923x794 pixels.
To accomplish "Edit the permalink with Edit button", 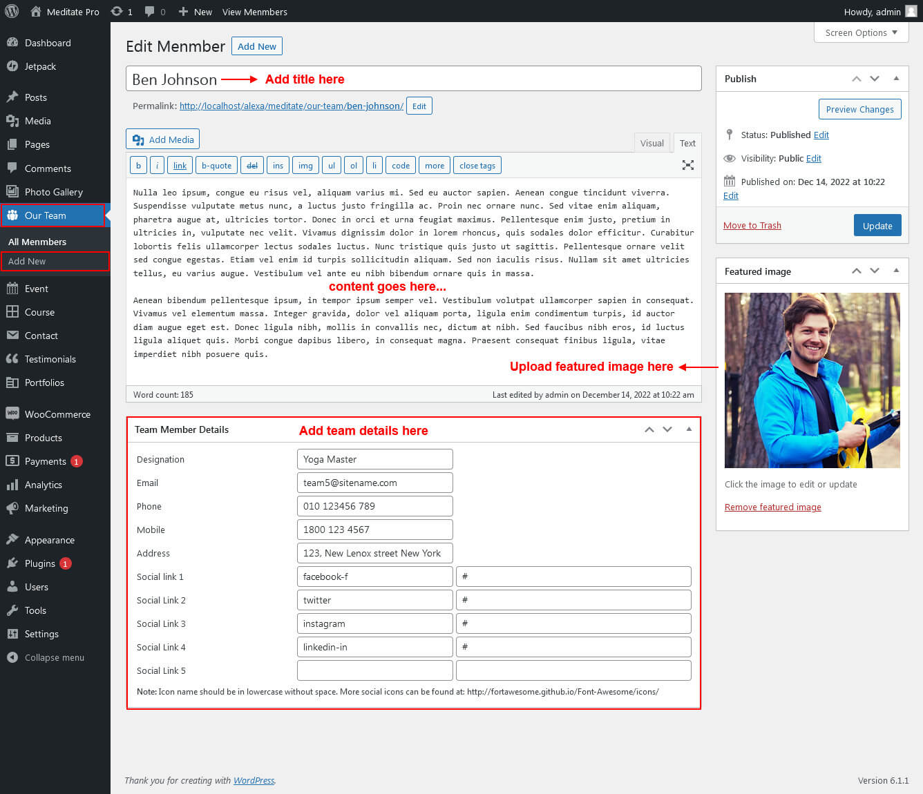I will 419,106.
